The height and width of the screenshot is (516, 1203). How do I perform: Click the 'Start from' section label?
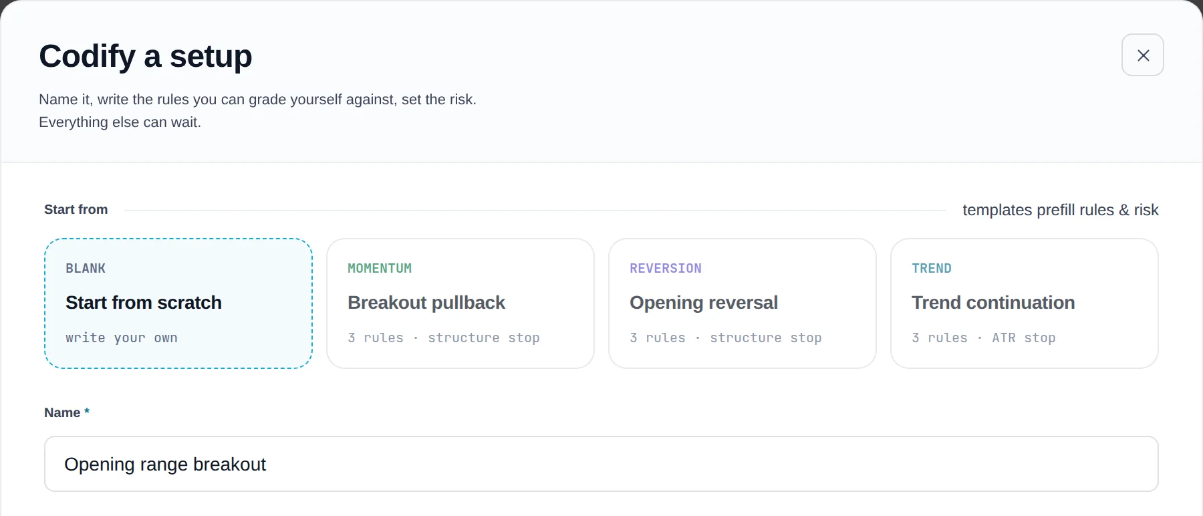(x=76, y=209)
